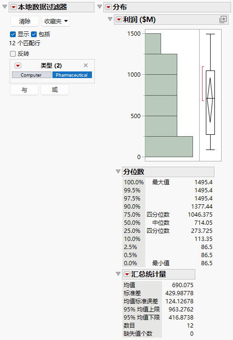Image resolution: width=233 pixels, height=340 pixels.
Task: Click the red shortest-half bracket on box plot
Action: tap(203, 83)
